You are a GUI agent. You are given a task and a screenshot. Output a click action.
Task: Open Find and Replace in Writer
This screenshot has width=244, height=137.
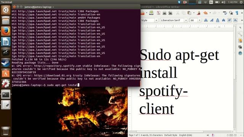tap(231, 13)
